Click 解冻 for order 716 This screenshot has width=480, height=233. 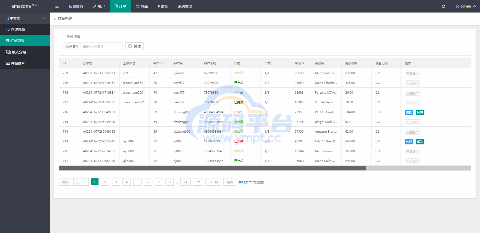(420, 112)
